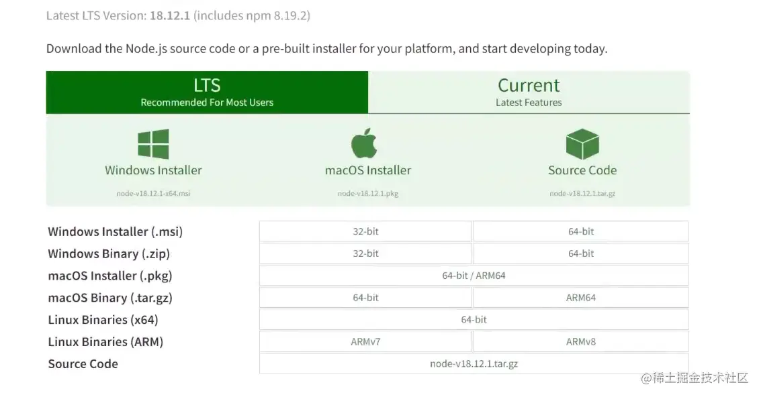
Task: Click the Apple logo icon
Action: coord(364,143)
